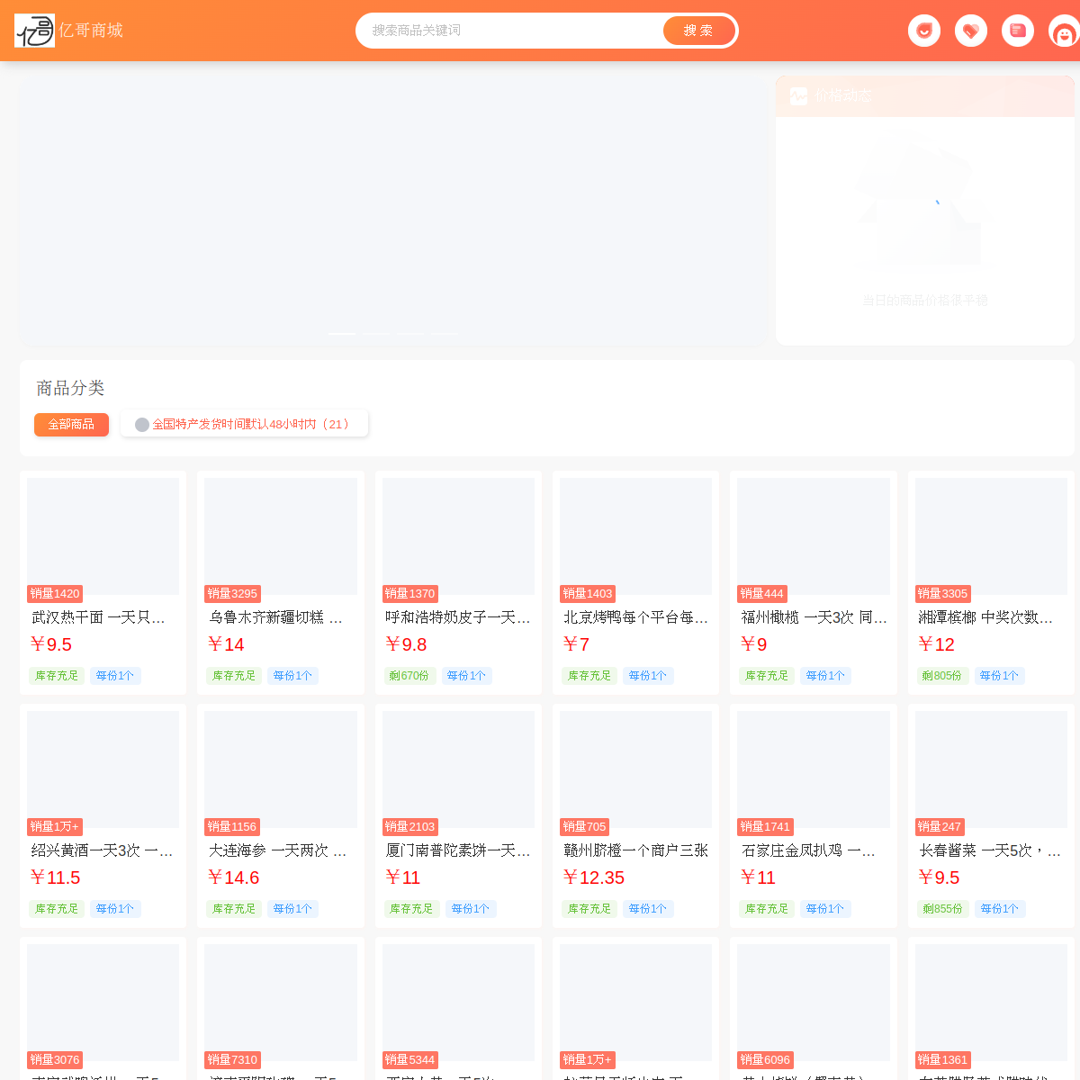Open the 乌鲁木齐新疆切糕 product
This screenshot has width=1080, height=1080.
tap(281, 582)
